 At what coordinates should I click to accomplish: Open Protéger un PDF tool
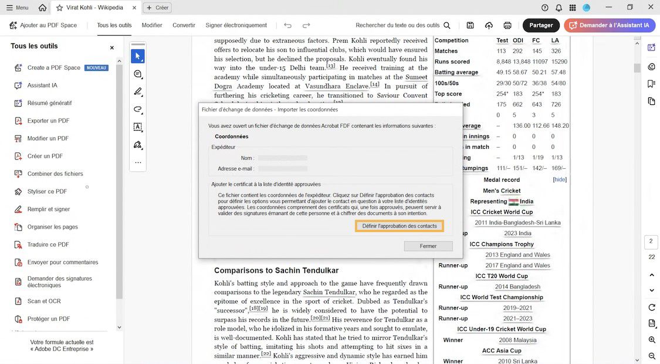click(49, 319)
